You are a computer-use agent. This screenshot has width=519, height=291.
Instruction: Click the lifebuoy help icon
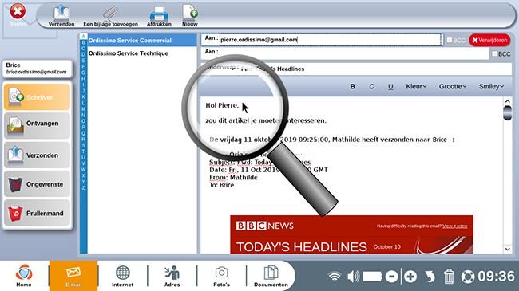[468, 277]
